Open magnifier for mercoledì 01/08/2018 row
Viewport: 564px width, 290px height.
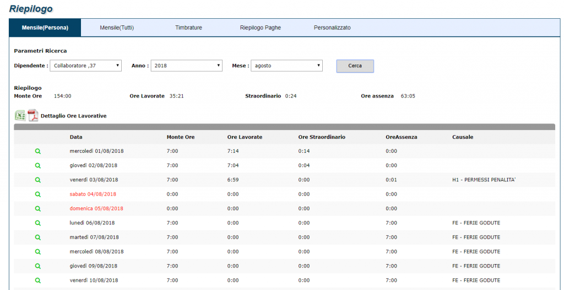[38, 151]
